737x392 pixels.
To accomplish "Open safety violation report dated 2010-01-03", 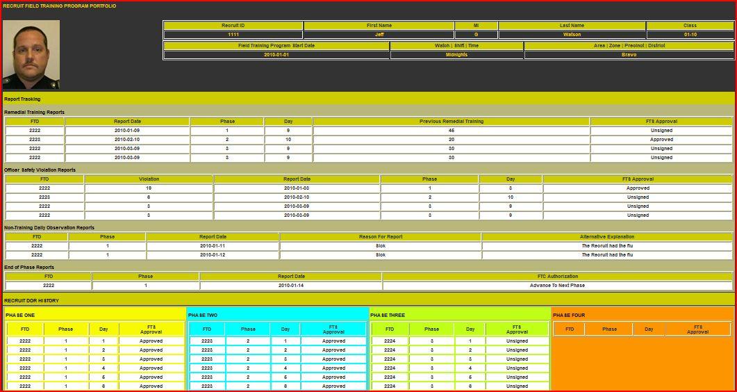I will pyautogui.click(x=297, y=188).
